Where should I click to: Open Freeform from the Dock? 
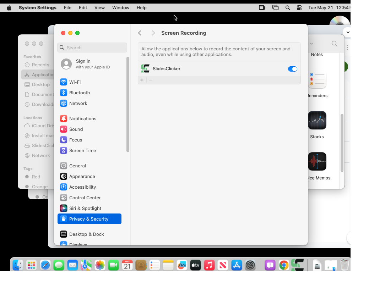(182, 265)
